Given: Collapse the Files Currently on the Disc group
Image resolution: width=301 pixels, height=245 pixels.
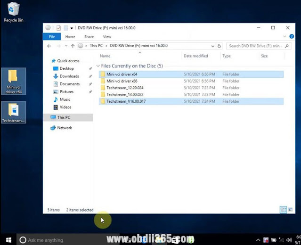Looking at the screenshot, I should pos(98,66).
